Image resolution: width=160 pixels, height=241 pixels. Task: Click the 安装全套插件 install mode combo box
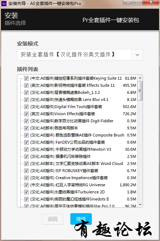point(80,55)
